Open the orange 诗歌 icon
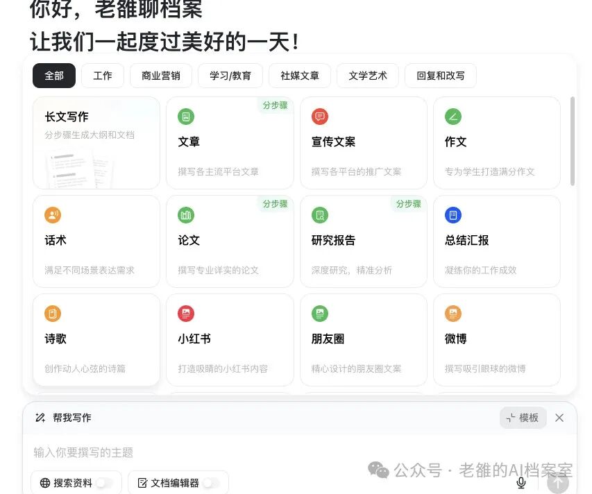The height and width of the screenshot is (494, 592). coord(53,314)
